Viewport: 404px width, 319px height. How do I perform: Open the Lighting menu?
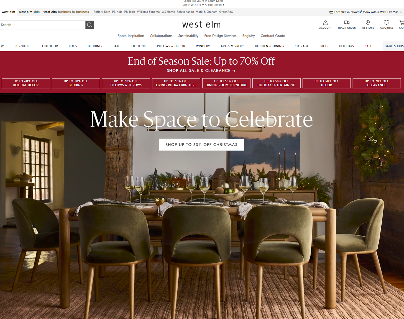tap(139, 46)
